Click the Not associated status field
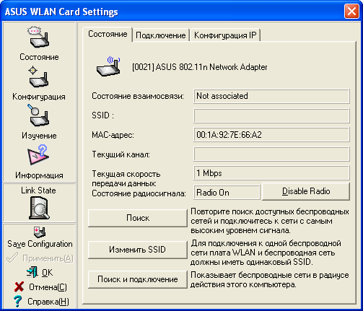The image size is (363, 311). [x=271, y=96]
